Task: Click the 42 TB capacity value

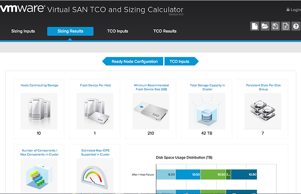Action: (207, 133)
